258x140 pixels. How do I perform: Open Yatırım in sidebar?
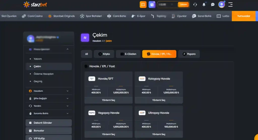click(49, 59)
